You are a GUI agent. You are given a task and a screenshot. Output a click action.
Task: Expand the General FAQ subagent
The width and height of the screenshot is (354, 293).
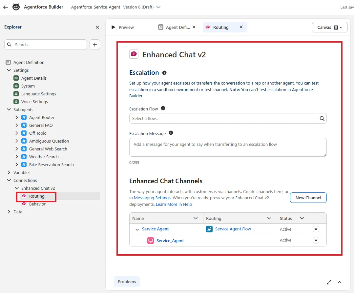click(17, 125)
